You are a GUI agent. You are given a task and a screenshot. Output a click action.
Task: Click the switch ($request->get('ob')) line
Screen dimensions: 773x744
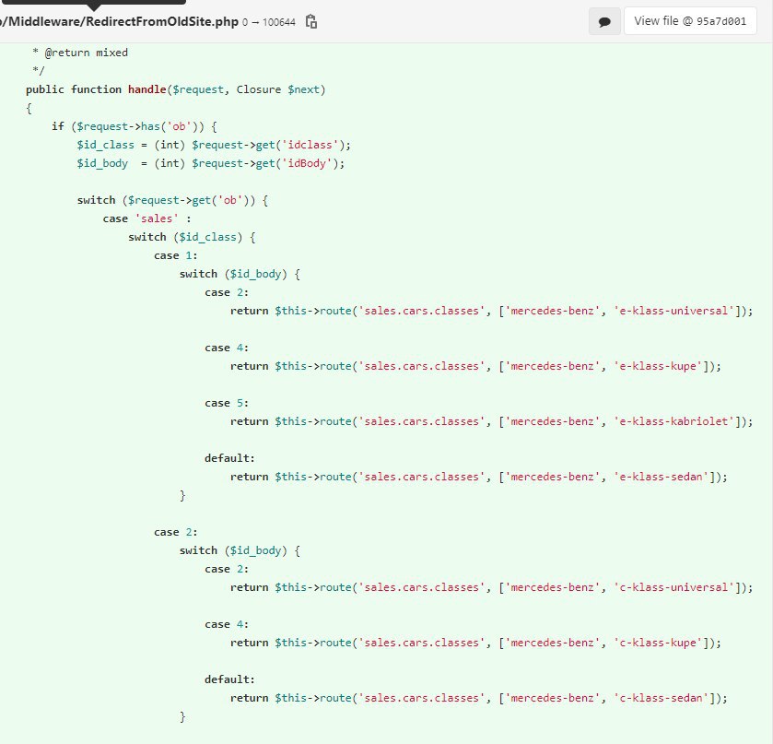click(x=172, y=200)
